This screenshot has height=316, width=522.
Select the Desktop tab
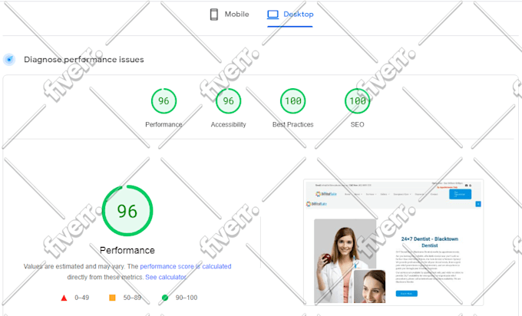click(290, 15)
